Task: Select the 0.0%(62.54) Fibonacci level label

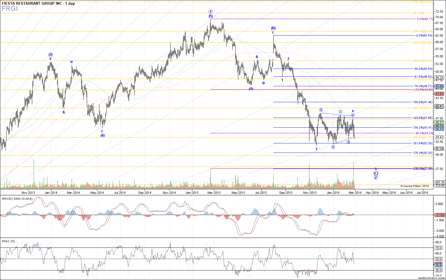Action: pos(424,36)
